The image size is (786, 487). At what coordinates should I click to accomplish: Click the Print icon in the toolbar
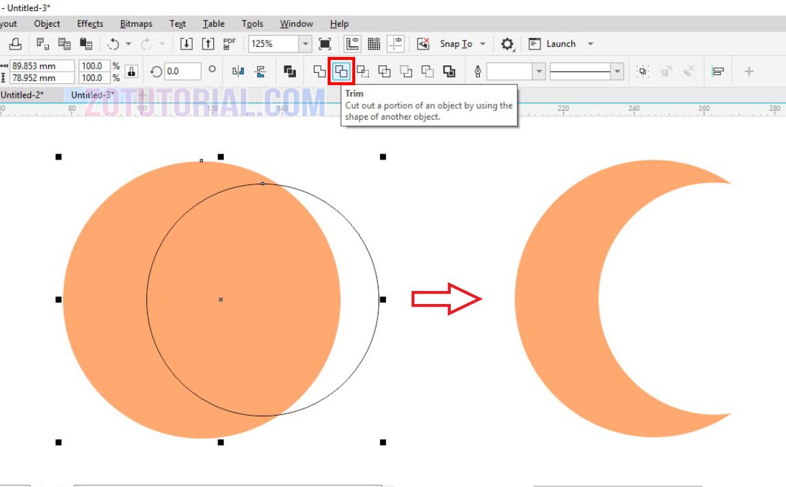tap(16, 44)
